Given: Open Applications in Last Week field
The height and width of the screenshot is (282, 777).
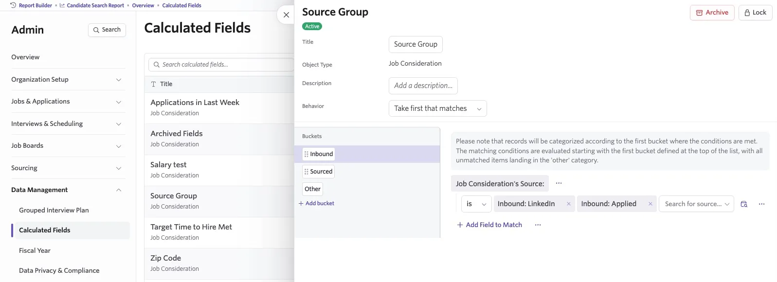Looking at the screenshot, I should [219, 107].
